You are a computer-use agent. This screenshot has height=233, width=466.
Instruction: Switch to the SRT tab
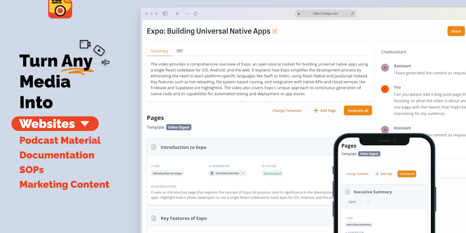180,51
